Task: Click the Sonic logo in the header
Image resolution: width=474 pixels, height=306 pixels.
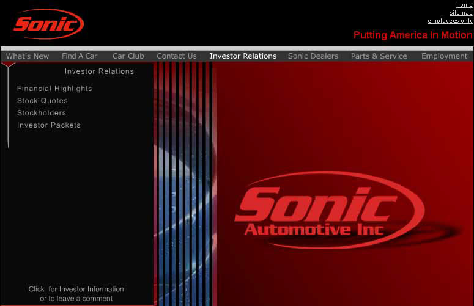Action: click(48, 24)
